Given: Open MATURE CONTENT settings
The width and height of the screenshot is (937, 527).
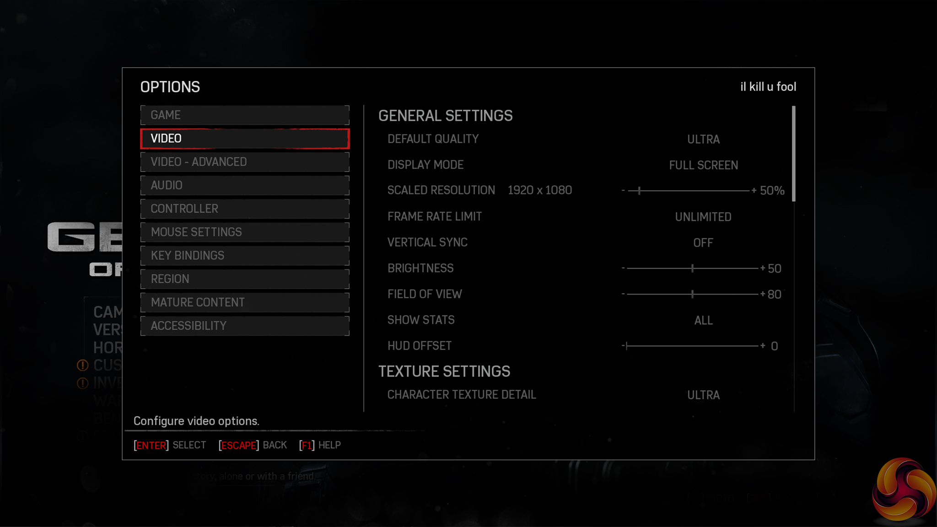Looking at the screenshot, I should (x=245, y=302).
